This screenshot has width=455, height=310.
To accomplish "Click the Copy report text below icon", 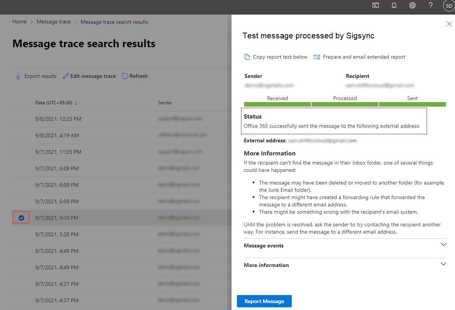I will point(247,57).
